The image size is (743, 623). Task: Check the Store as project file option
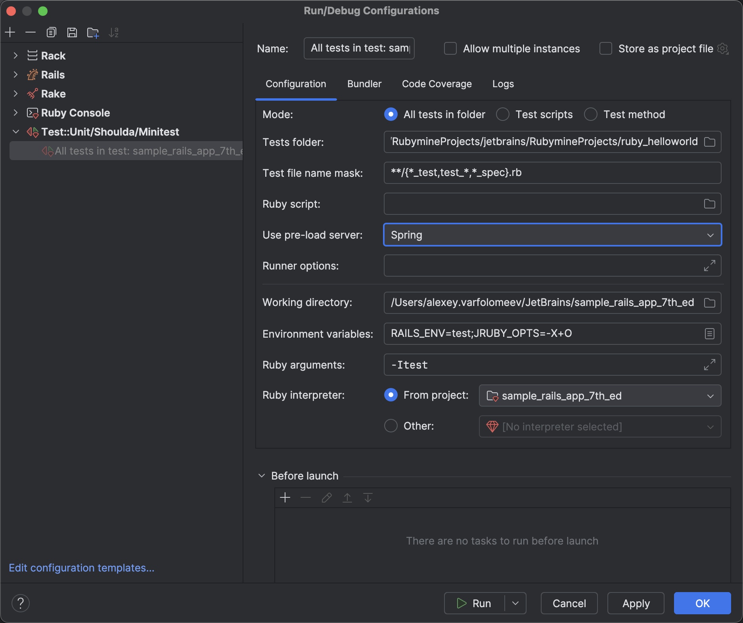(x=606, y=49)
